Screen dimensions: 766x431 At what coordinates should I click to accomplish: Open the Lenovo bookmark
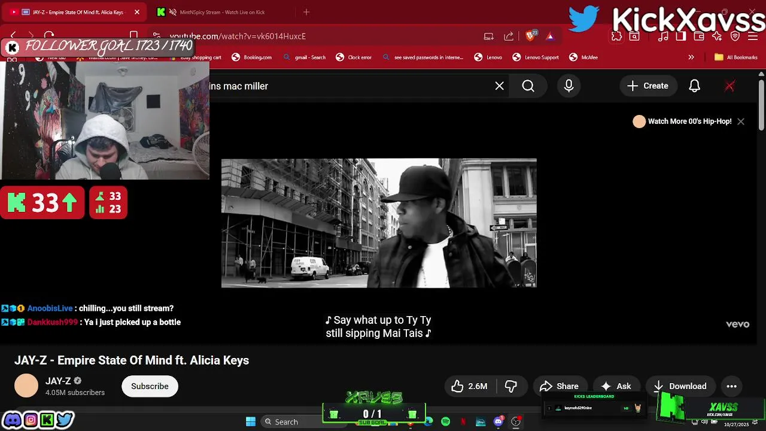pyautogui.click(x=488, y=57)
